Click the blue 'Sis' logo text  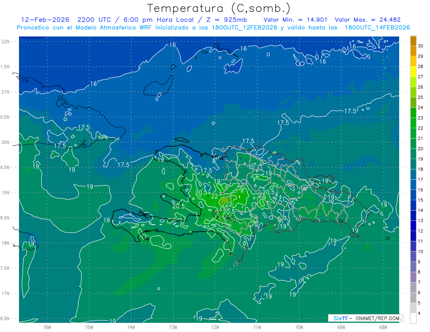pyautogui.click(x=337, y=318)
